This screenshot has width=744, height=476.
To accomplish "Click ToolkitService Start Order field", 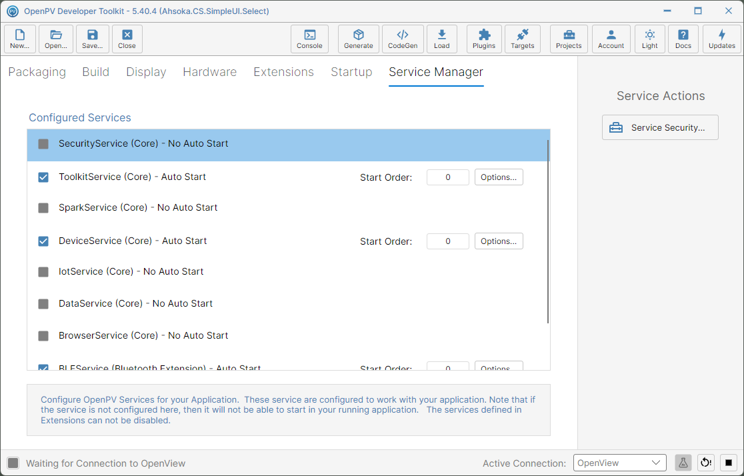I will [448, 177].
